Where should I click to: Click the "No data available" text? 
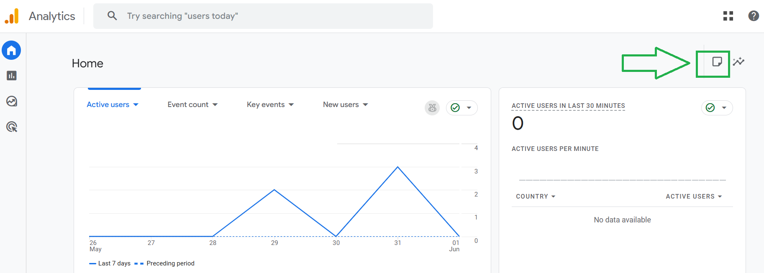(622, 220)
